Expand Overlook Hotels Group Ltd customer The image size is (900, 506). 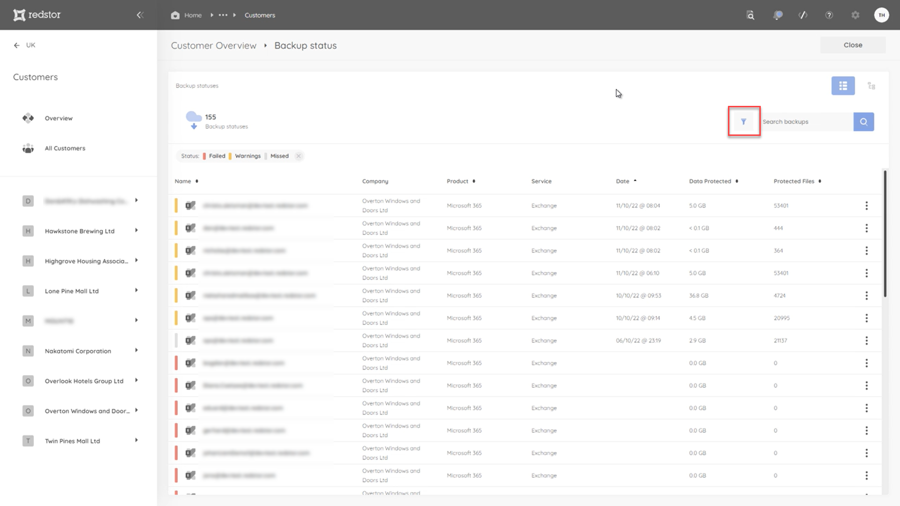[136, 380]
